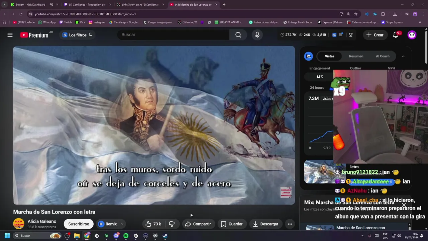Open Los filtros options button
Image resolution: width=428 pixels, height=241 pixels.
77,35
